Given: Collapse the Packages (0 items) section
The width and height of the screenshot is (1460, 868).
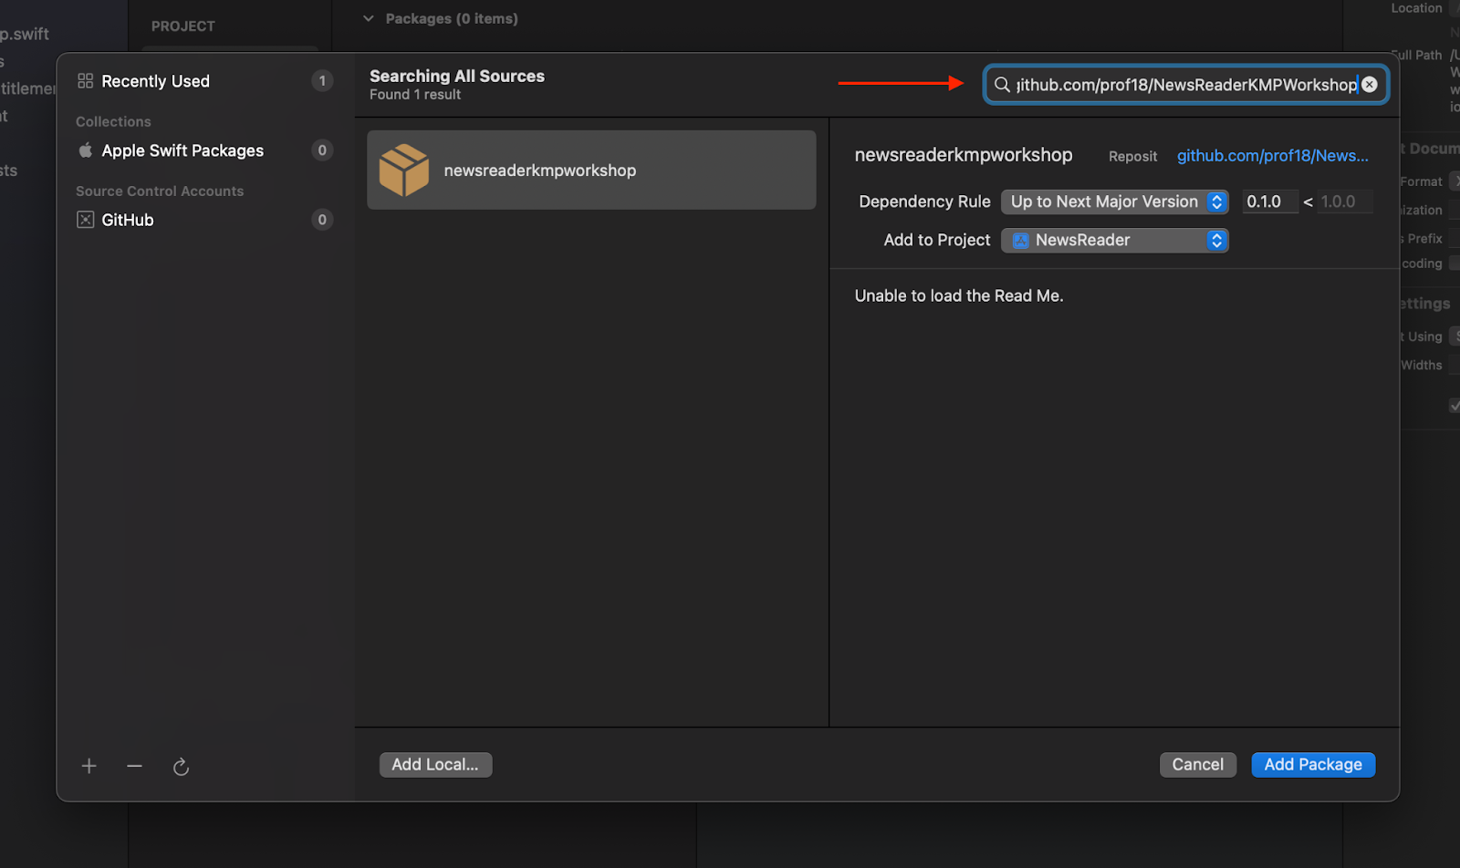Looking at the screenshot, I should click(369, 18).
